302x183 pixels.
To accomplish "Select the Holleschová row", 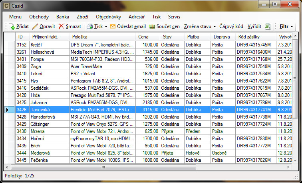I will [x=153, y=52].
